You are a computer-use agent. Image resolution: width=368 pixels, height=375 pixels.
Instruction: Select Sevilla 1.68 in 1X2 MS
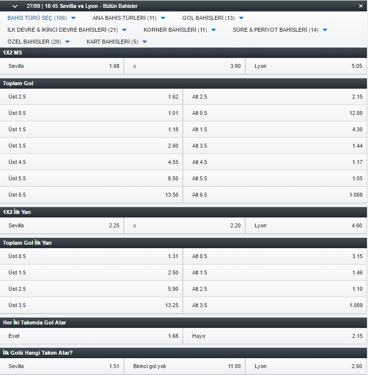point(62,66)
